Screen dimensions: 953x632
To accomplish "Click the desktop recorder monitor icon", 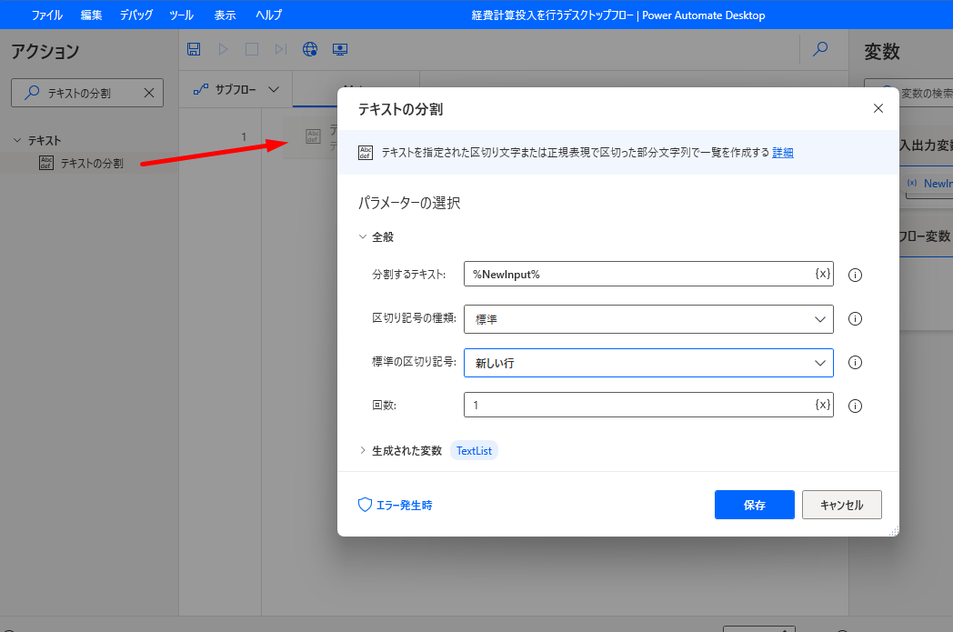I will click(x=340, y=49).
